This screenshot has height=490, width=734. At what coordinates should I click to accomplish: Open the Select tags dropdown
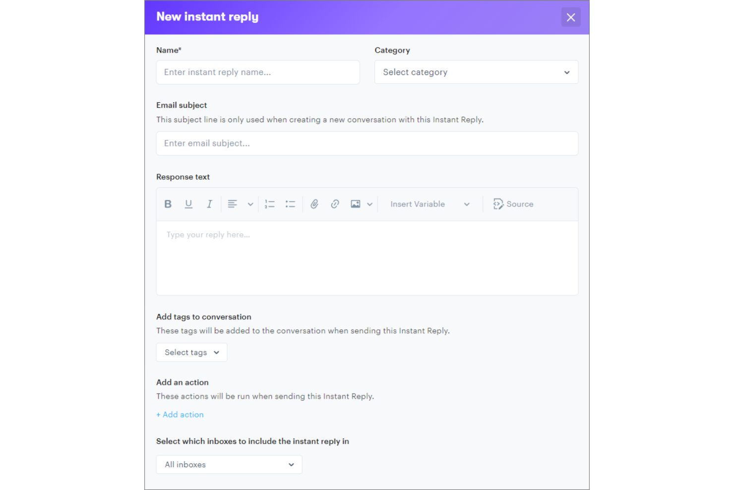pos(191,352)
